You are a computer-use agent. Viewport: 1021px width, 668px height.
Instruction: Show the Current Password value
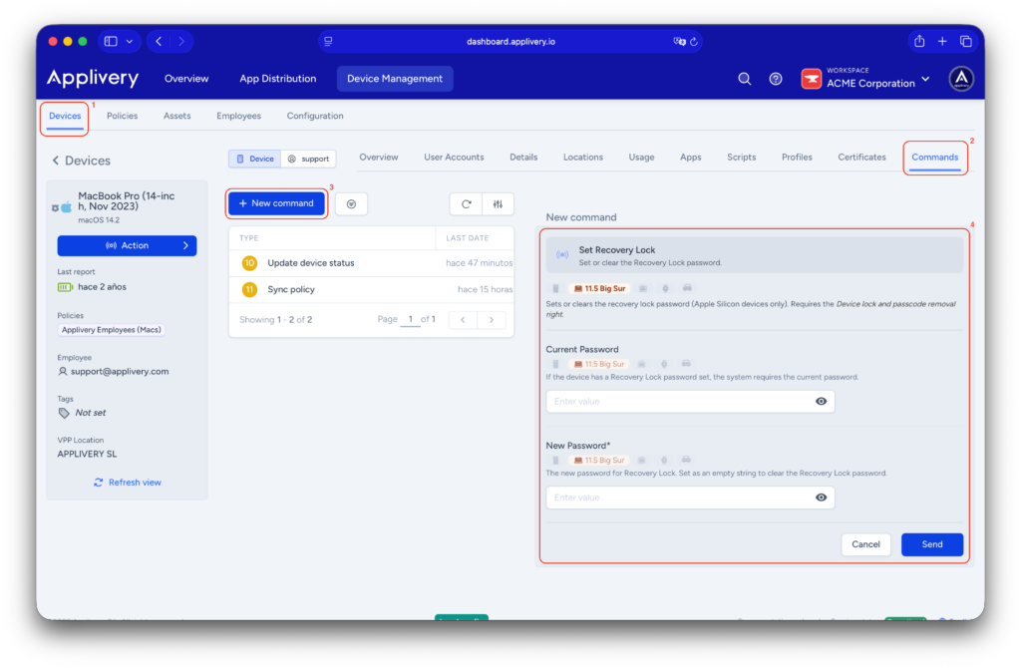(821, 401)
